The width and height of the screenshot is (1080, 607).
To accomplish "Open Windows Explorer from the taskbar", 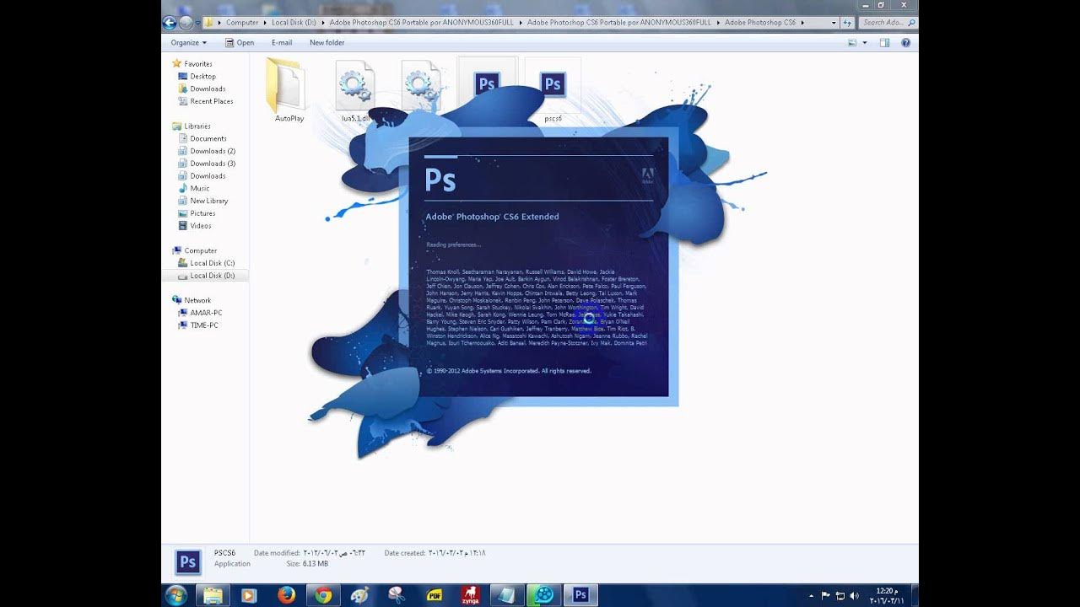I will coord(213,595).
